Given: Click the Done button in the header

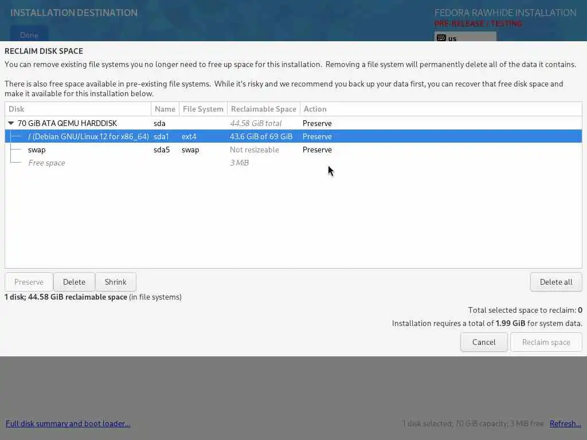Looking at the screenshot, I should (29, 35).
